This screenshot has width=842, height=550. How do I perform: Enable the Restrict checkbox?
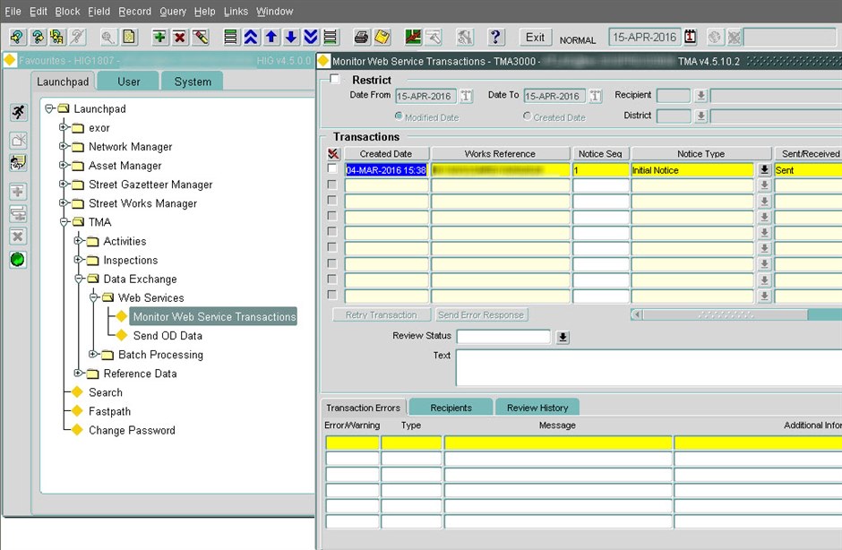[335, 79]
